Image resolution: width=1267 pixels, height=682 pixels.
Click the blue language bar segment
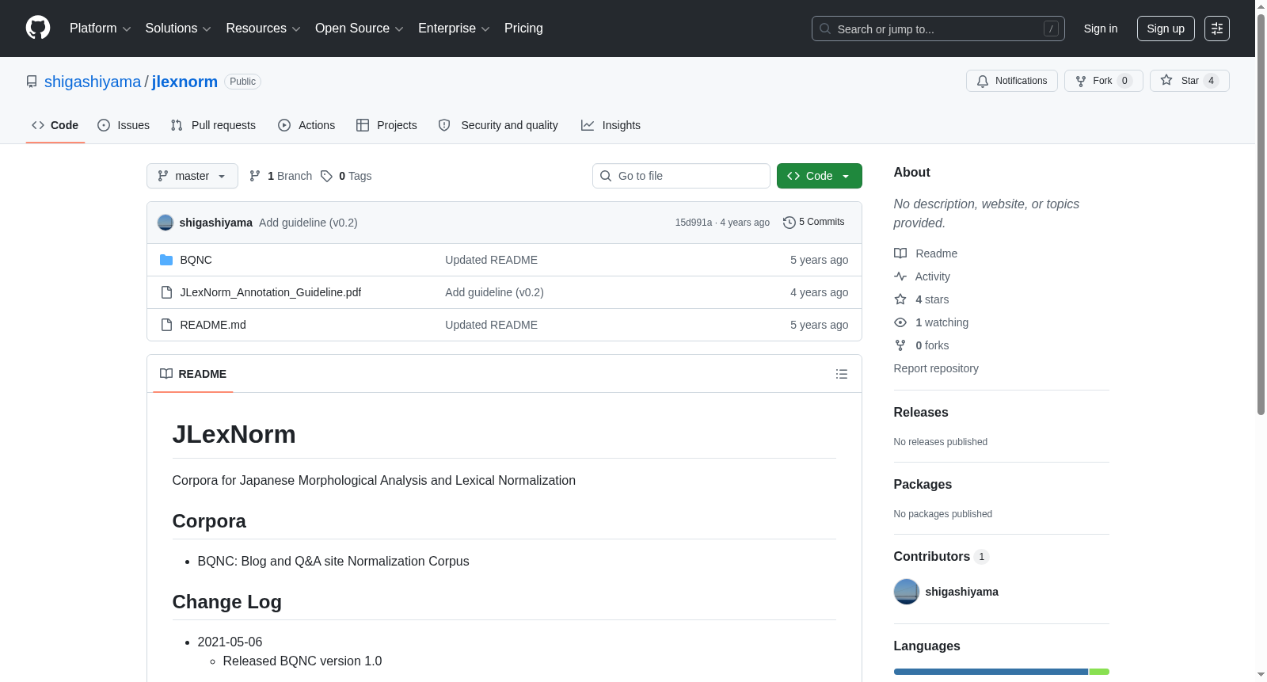(991, 672)
